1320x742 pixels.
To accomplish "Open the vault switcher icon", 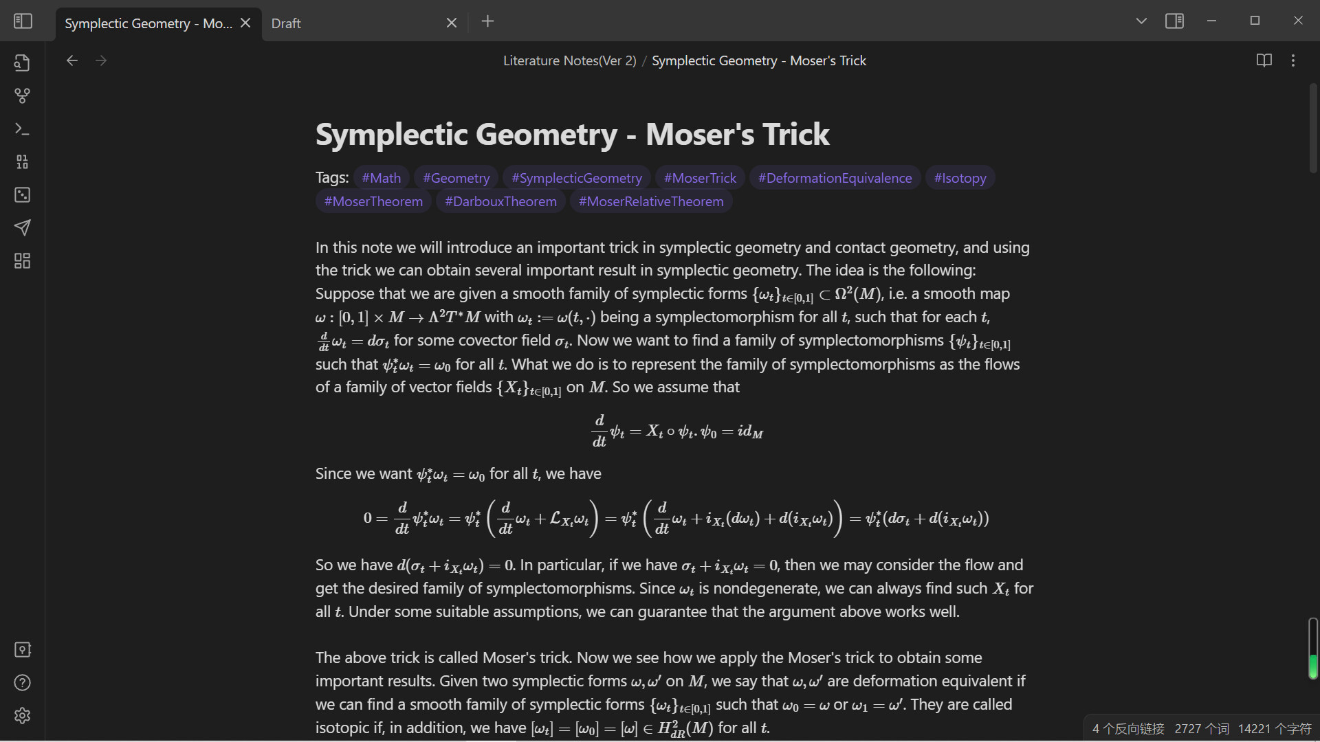I will tap(22, 649).
